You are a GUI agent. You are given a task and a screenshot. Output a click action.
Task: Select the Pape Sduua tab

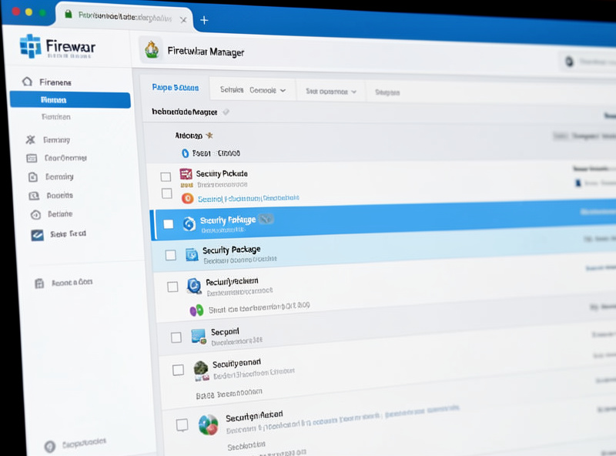coord(176,88)
